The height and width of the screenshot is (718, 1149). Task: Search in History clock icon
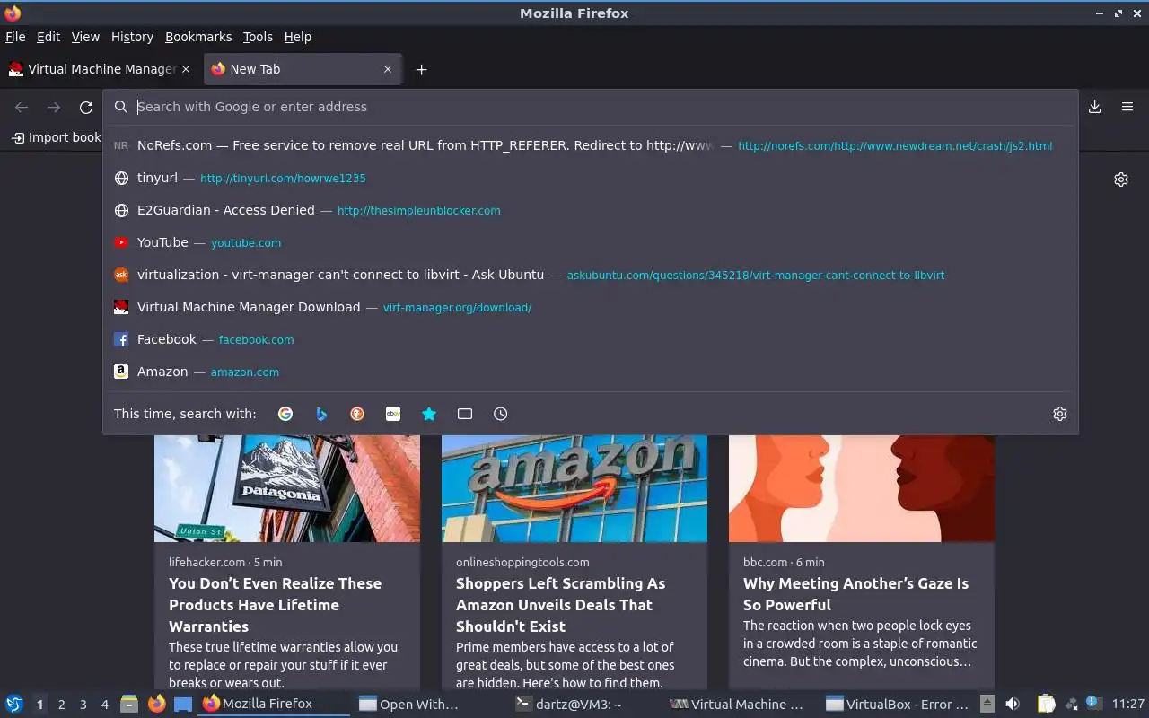[x=501, y=414]
